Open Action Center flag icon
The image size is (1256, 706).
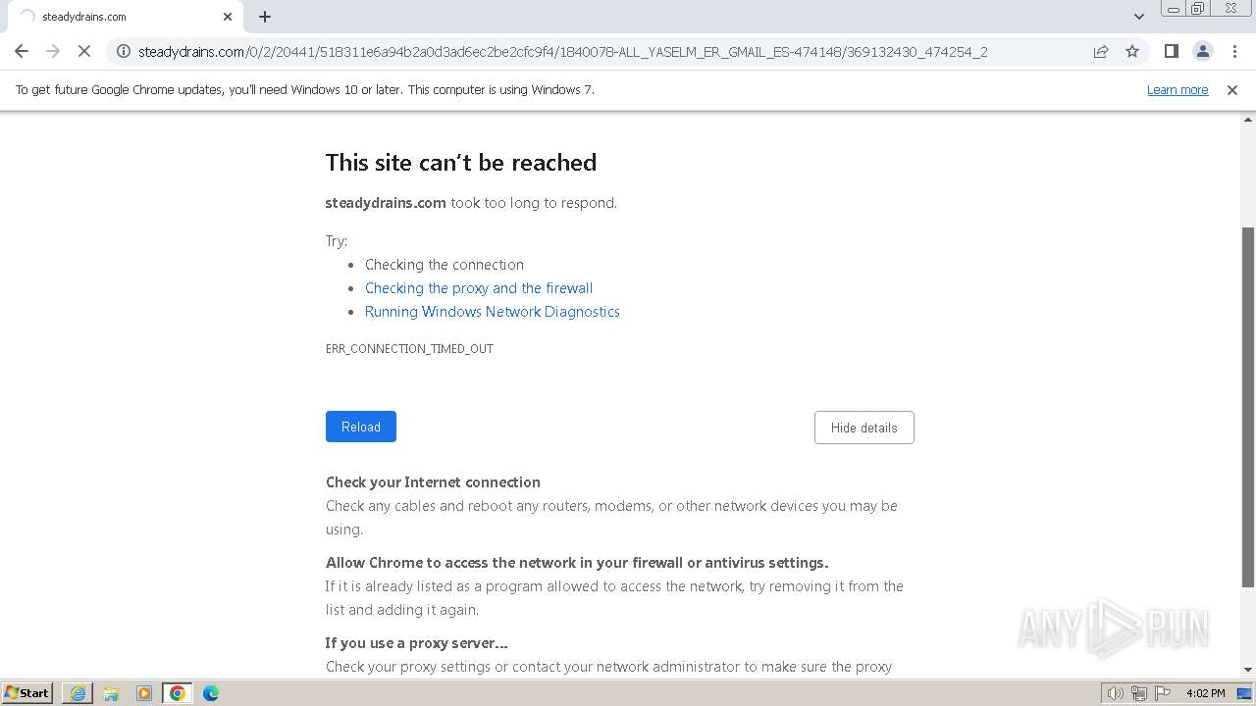pyautogui.click(x=1163, y=693)
